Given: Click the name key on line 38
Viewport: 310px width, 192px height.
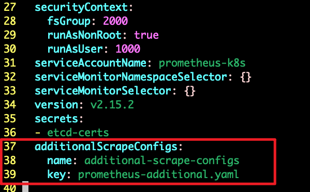Looking at the screenshot, I should tap(60, 161).
